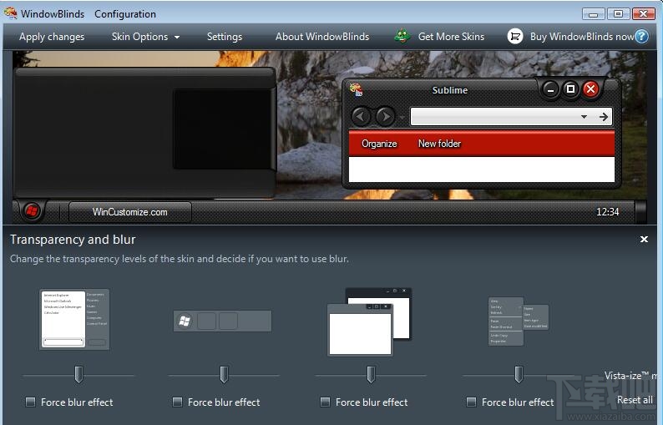Click Apply changes in the toolbar
The height and width of the screenshot is (425, 663).
pyautogui.click(x=52, y=37)
